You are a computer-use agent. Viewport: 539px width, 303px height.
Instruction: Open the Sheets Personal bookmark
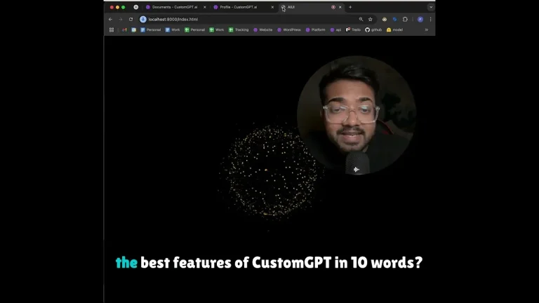click(x=194, y=30)
